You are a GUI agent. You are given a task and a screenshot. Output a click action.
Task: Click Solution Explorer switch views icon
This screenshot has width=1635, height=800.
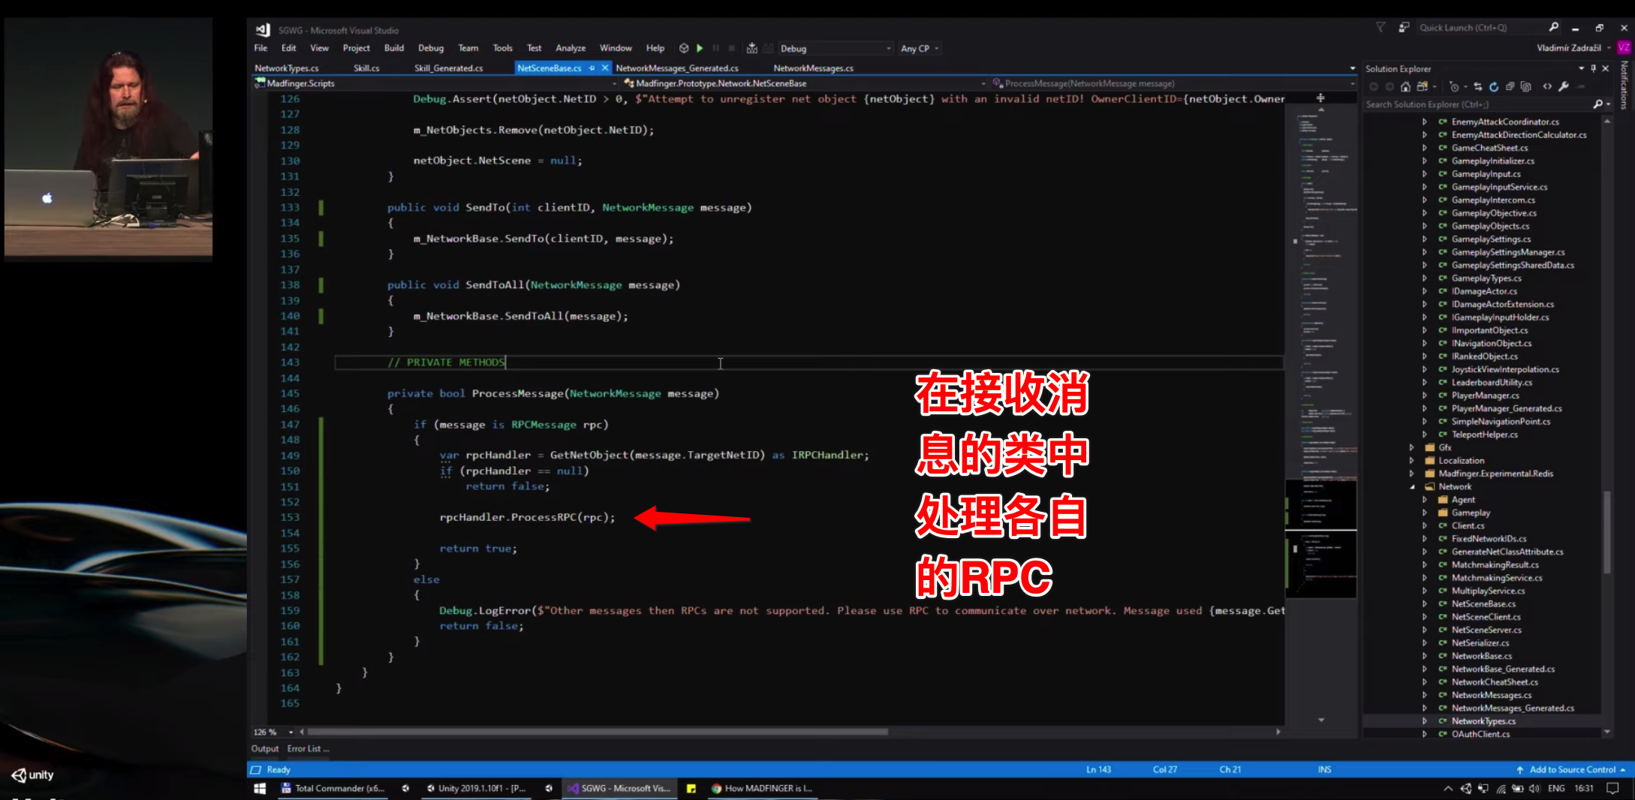tap(1422, 86)
